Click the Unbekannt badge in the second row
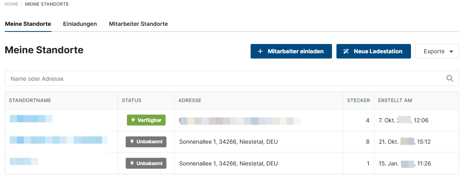The height and width of the screenshot is (180, 469). tap(146, 142)
